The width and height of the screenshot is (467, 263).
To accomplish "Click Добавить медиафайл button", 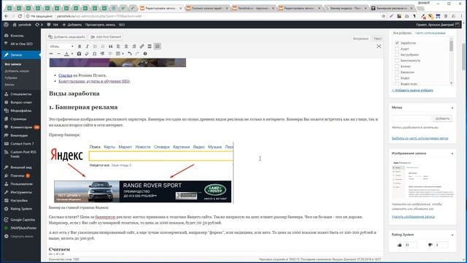I will [x=66, y=37].
